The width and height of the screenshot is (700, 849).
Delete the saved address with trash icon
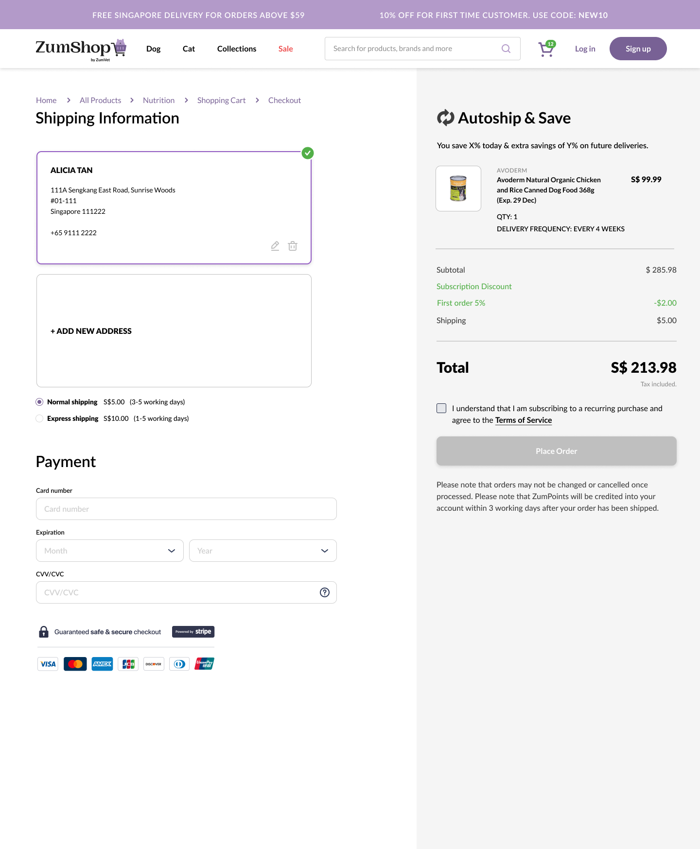tap(293, 246)
